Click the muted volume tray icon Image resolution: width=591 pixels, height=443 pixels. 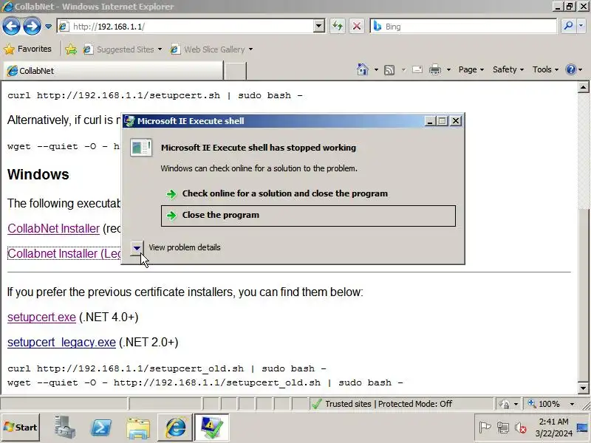pyautogui.click(x=521, y=428)
